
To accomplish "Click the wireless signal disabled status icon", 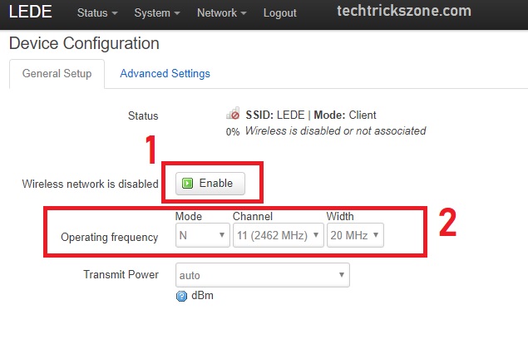I will [x=233, y=115].
